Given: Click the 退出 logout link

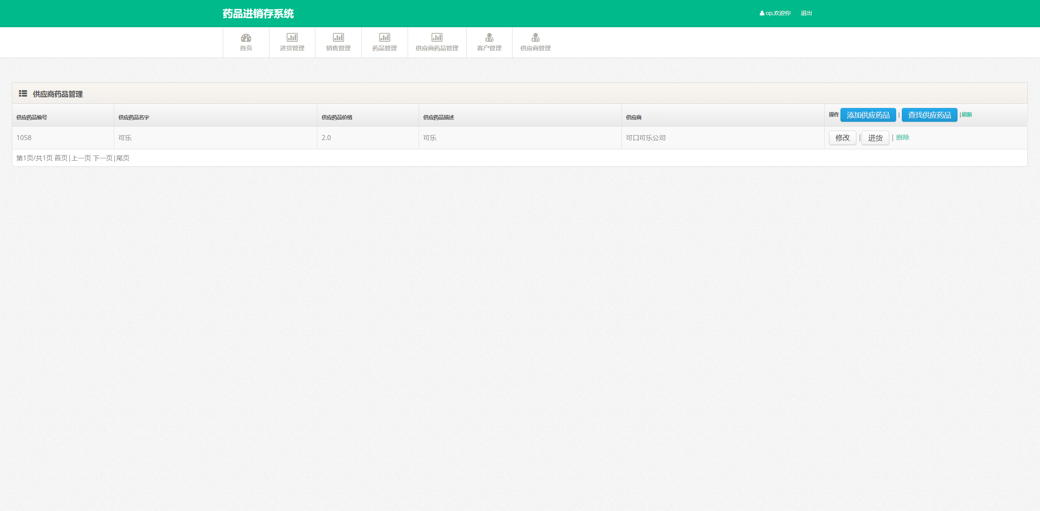Looking at the screenshot, I should click(806, 13).
